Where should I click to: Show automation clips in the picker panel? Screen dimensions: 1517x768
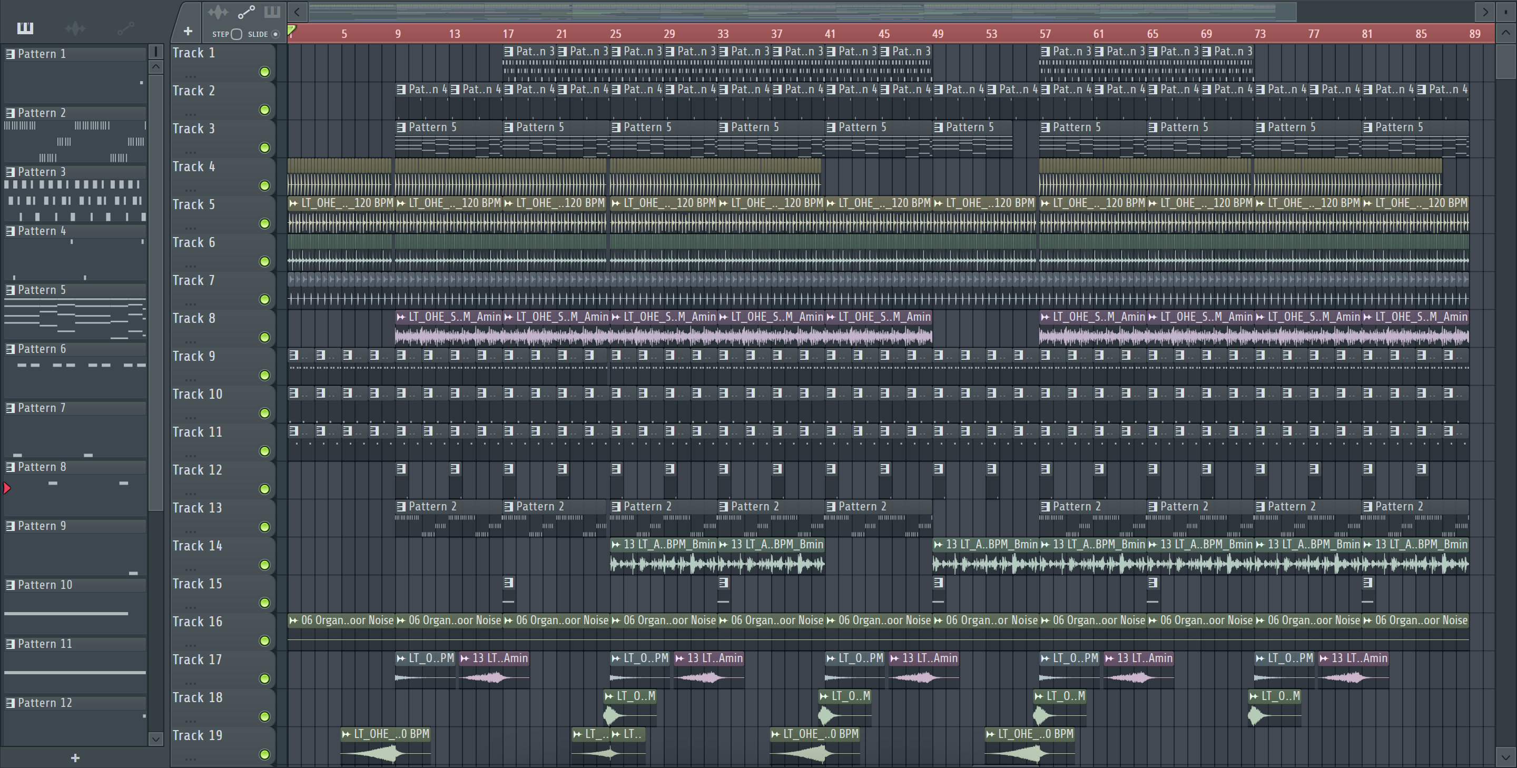125,28
